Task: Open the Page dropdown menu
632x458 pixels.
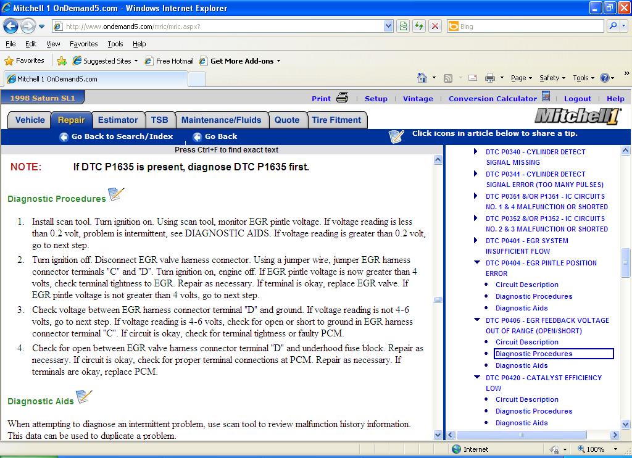Action: click(521, 78)
